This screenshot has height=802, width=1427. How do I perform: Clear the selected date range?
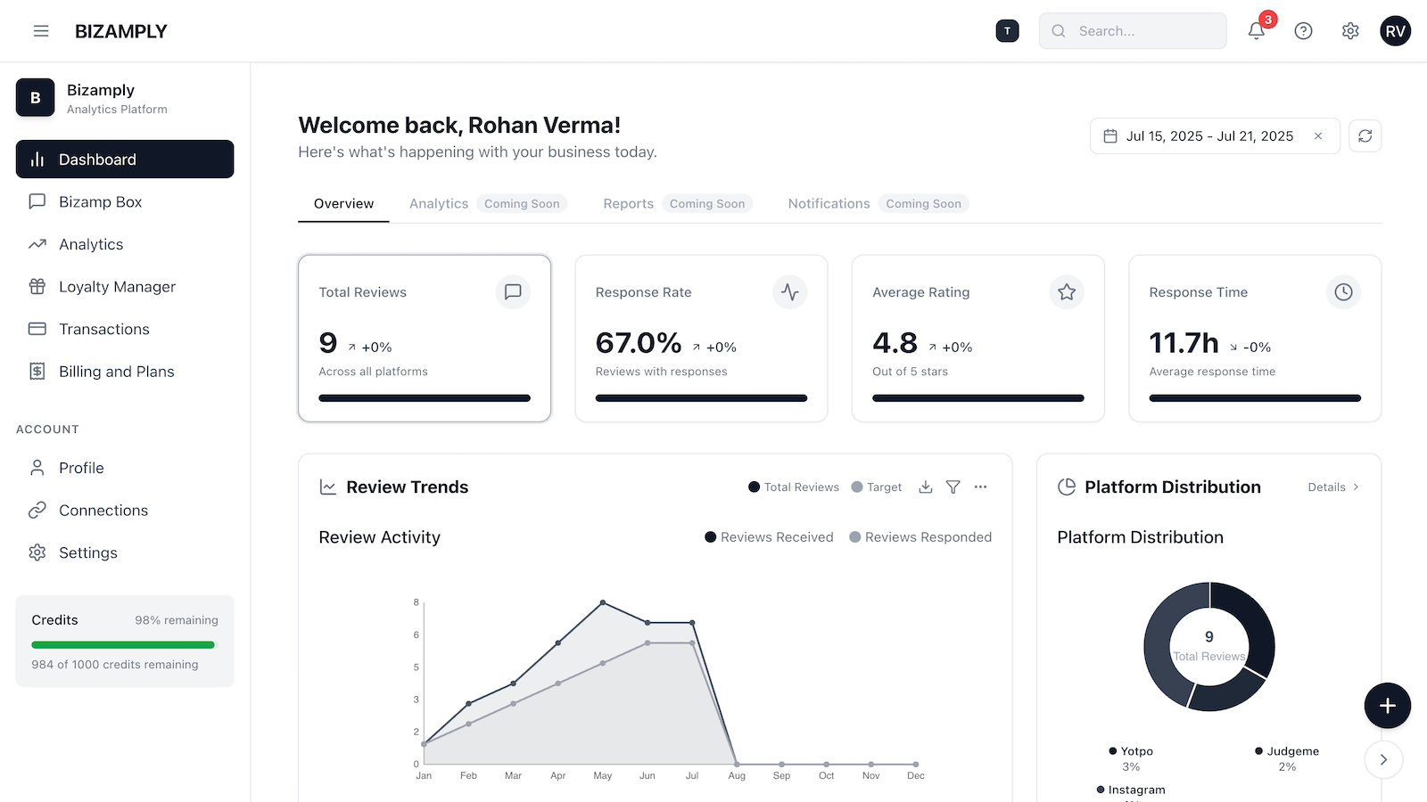1318,136
